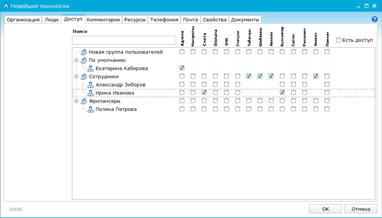Maximize the Новейшие технологии window
Screen dimensions: 382x218
coord(366,6)
